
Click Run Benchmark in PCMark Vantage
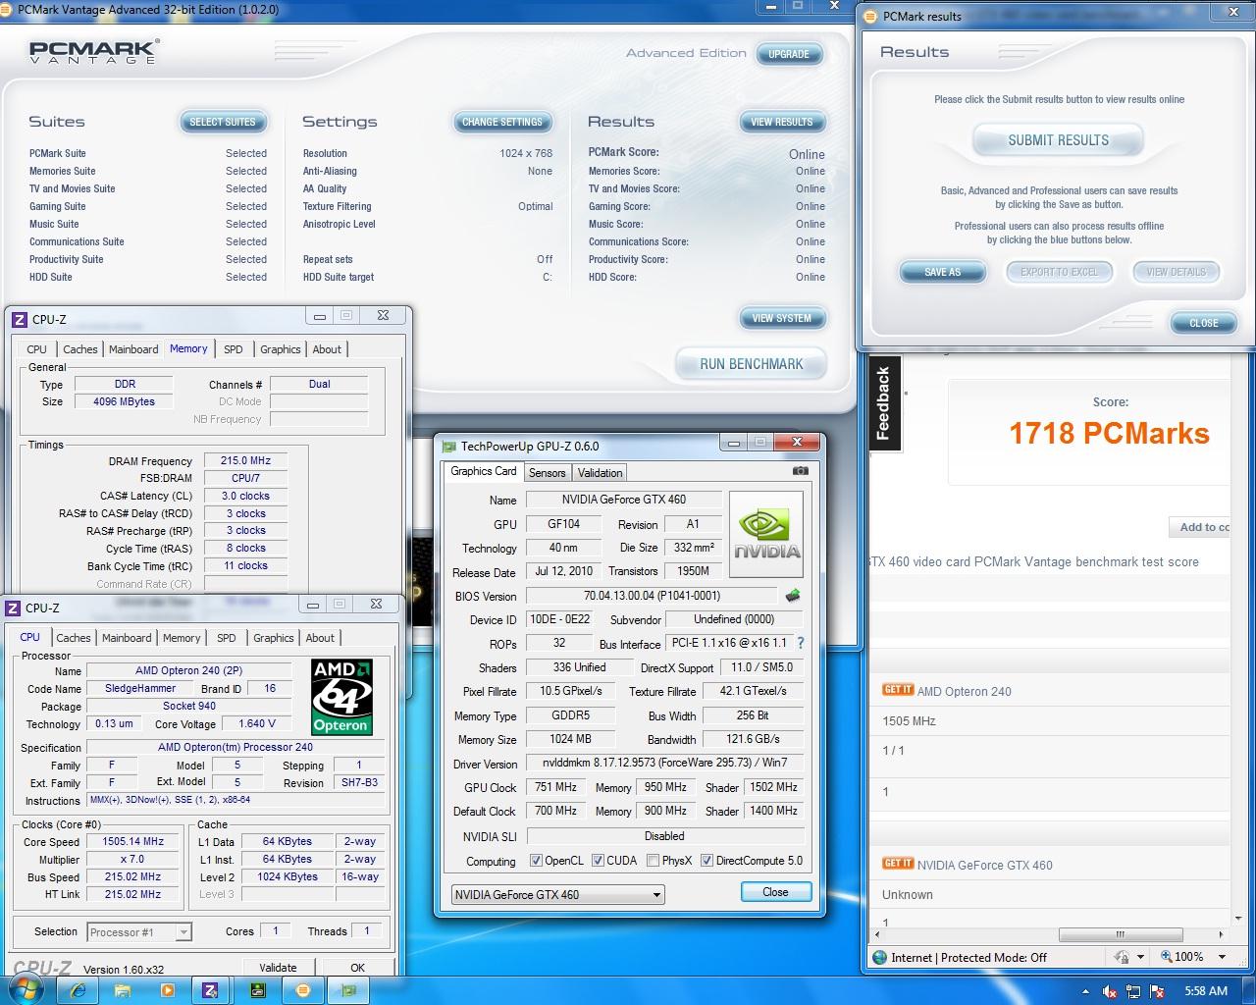pos(751,364)
